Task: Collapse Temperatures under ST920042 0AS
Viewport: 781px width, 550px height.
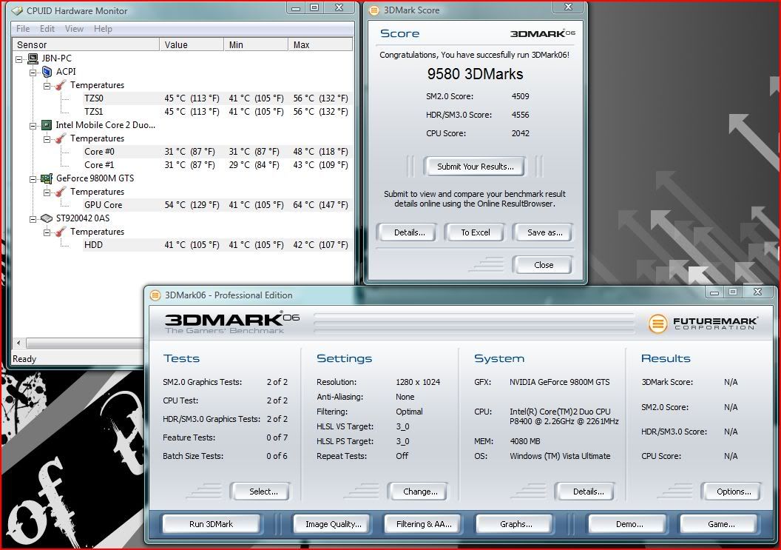Action: point(47,232)
